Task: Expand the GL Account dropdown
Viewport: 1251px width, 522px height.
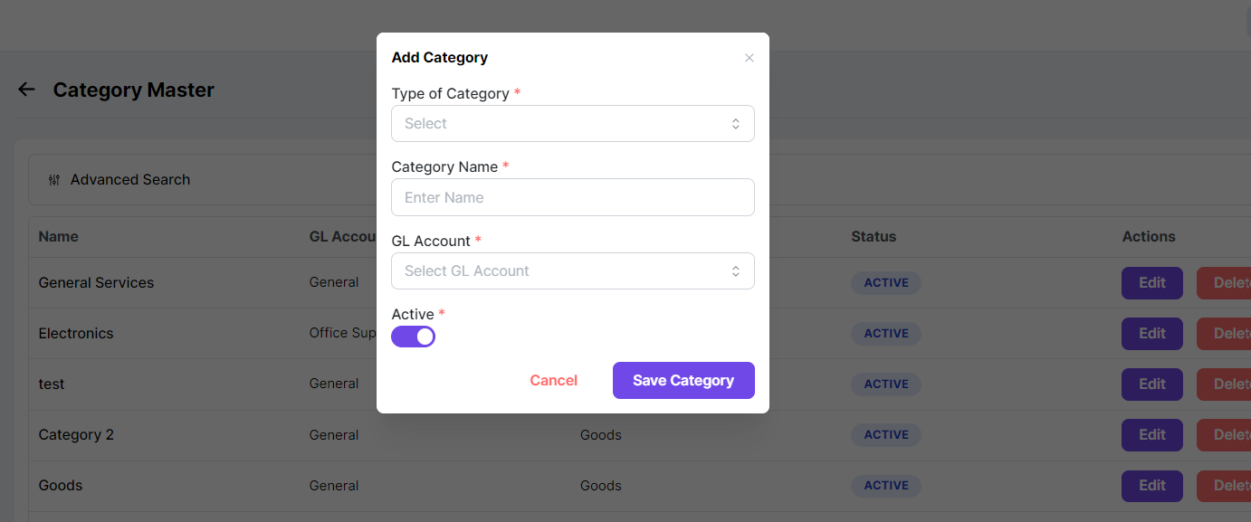Action: coord(572,271)
